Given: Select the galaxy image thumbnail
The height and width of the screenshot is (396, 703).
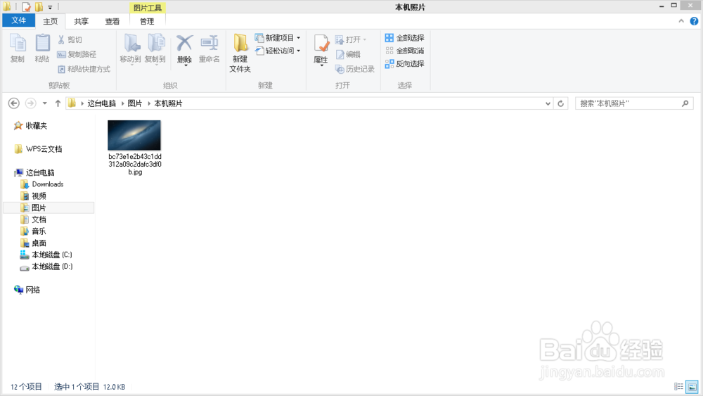Looking at the screenshot, I should pos(134,135).
